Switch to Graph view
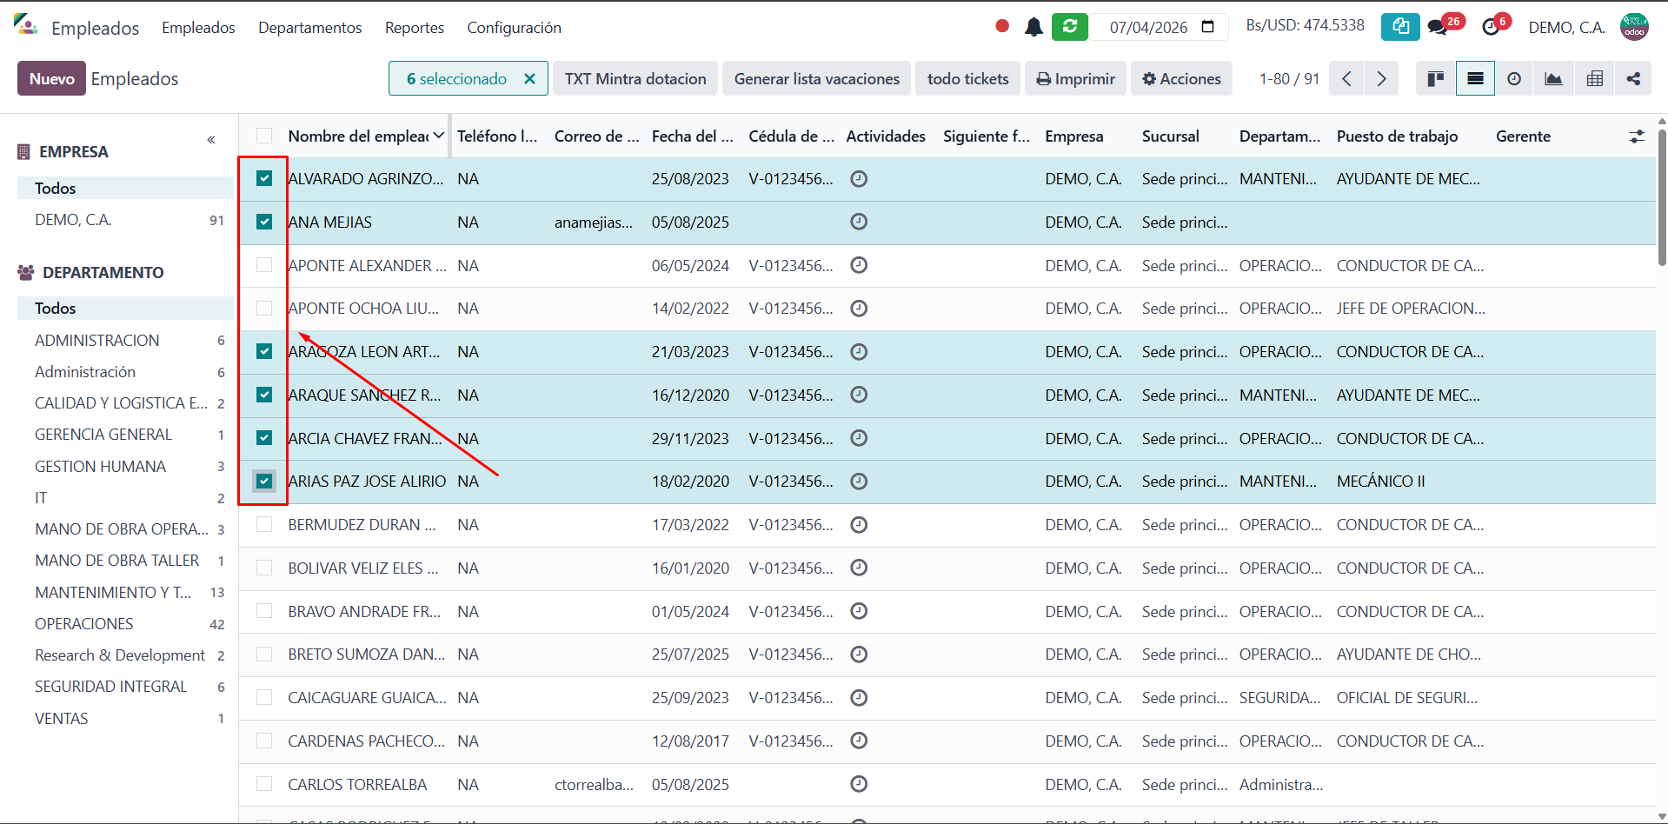This screenshot has width=1668, height=824. point(1553,79)
